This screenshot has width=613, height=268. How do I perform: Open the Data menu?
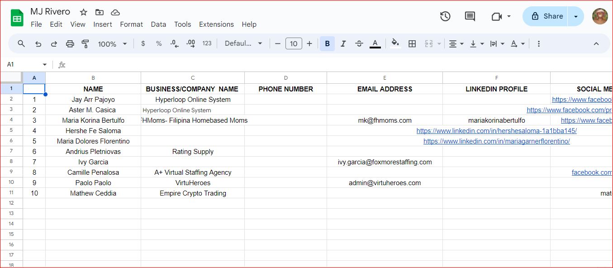(158, 24)
